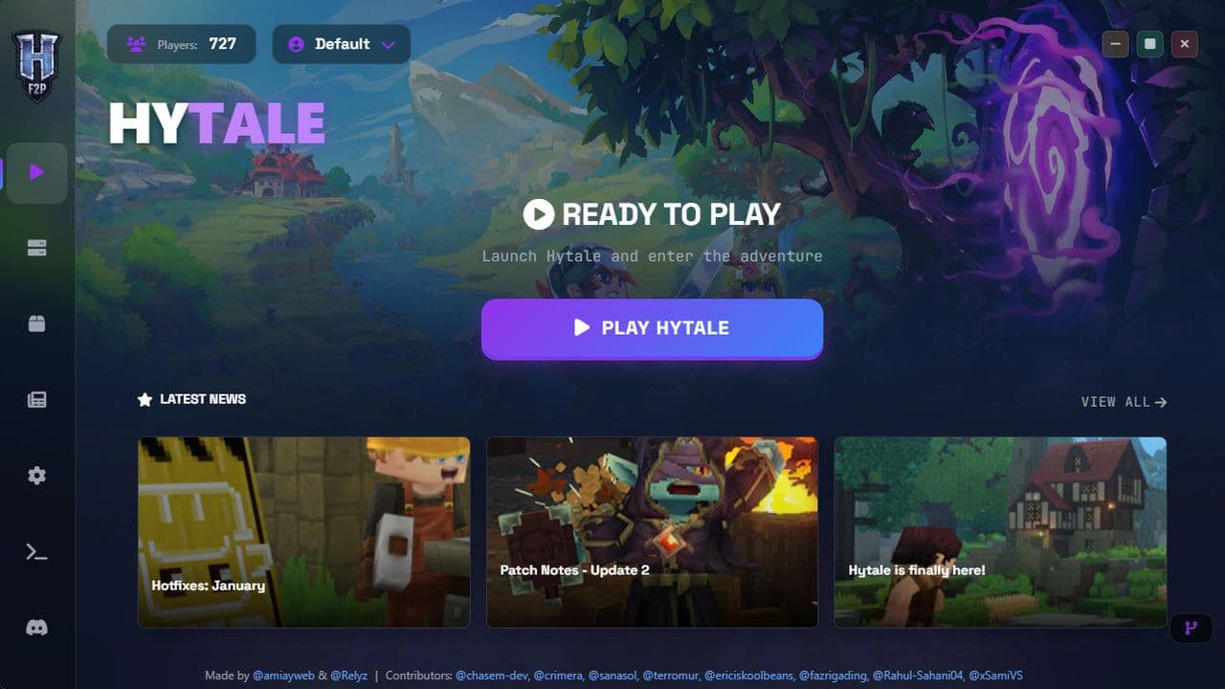Open the console terminal icon
This screenshot has width=1225, height=689.
(36, 551)
